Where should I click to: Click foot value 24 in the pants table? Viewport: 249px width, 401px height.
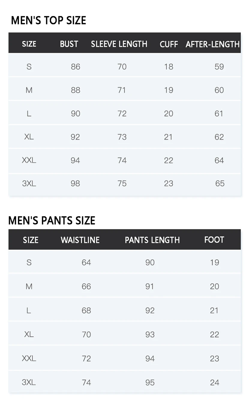(x=214, y=382)
